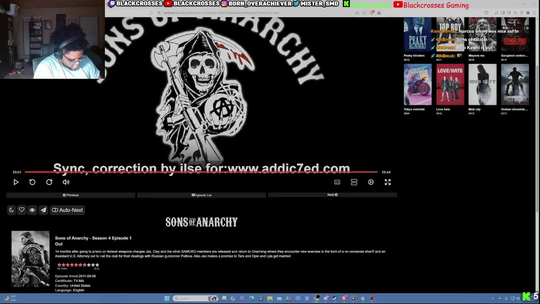Click the star rating row
540x304 pixels.
pos(78,265)
